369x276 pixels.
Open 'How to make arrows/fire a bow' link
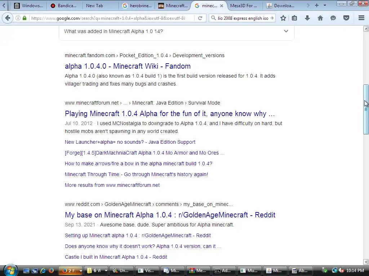[x=138, y=164]
